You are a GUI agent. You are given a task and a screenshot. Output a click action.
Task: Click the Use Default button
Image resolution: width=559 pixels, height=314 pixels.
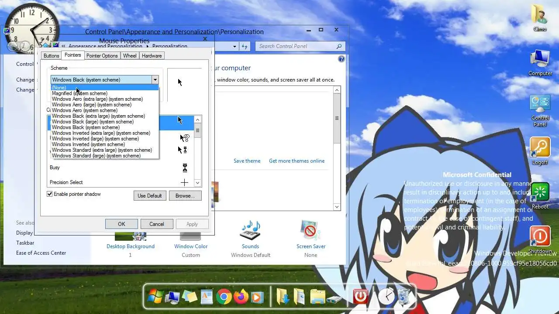click(150, 196)
